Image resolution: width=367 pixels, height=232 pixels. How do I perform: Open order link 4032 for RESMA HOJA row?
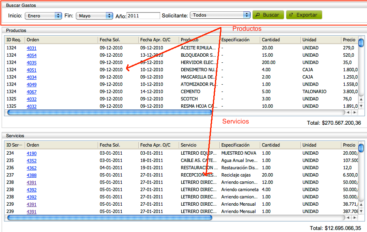point(32,106)
